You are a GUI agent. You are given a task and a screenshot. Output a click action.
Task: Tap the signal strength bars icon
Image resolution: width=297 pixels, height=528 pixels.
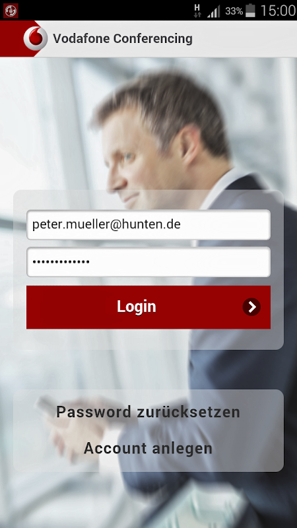pyautogui.click(x=213, y=11)
